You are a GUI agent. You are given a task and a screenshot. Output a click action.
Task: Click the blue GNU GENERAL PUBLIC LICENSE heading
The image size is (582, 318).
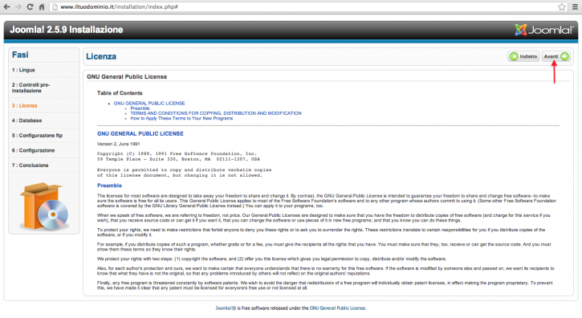click(140, 134)
